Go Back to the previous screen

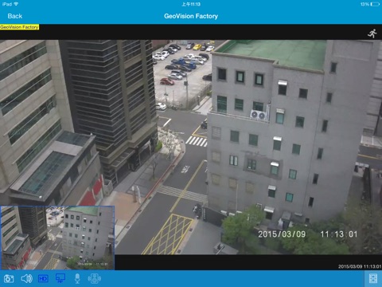(15, 16)
